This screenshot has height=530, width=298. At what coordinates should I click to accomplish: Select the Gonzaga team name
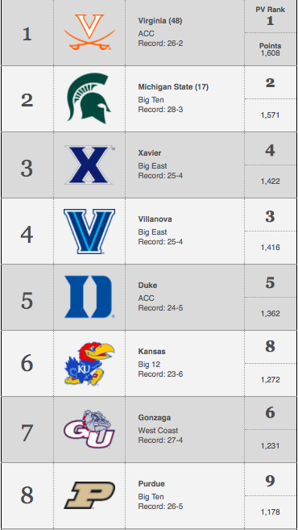point(154,418)
